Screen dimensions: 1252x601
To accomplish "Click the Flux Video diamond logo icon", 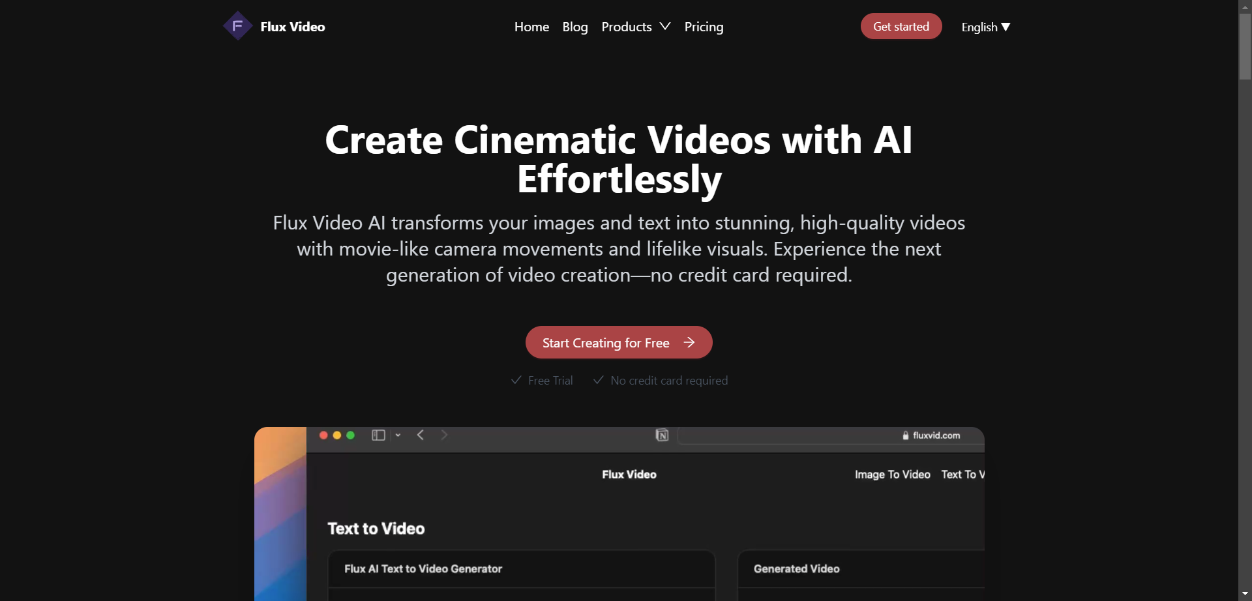I will tap(237, 26).
